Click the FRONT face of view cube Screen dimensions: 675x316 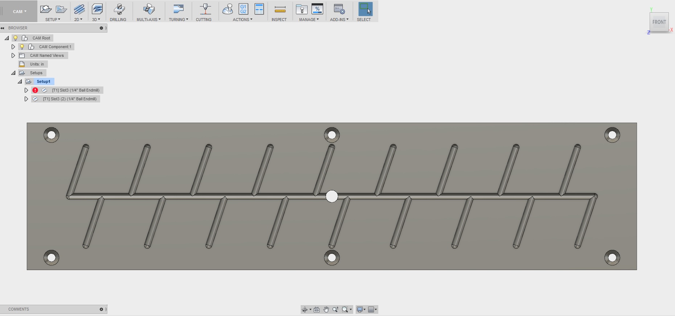[659, 22]
